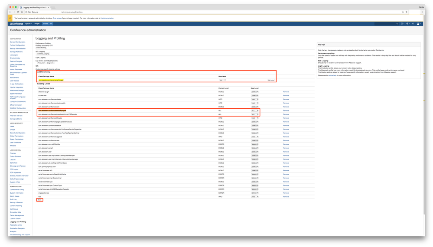Click the Enable Profiling button

(42, 48)
